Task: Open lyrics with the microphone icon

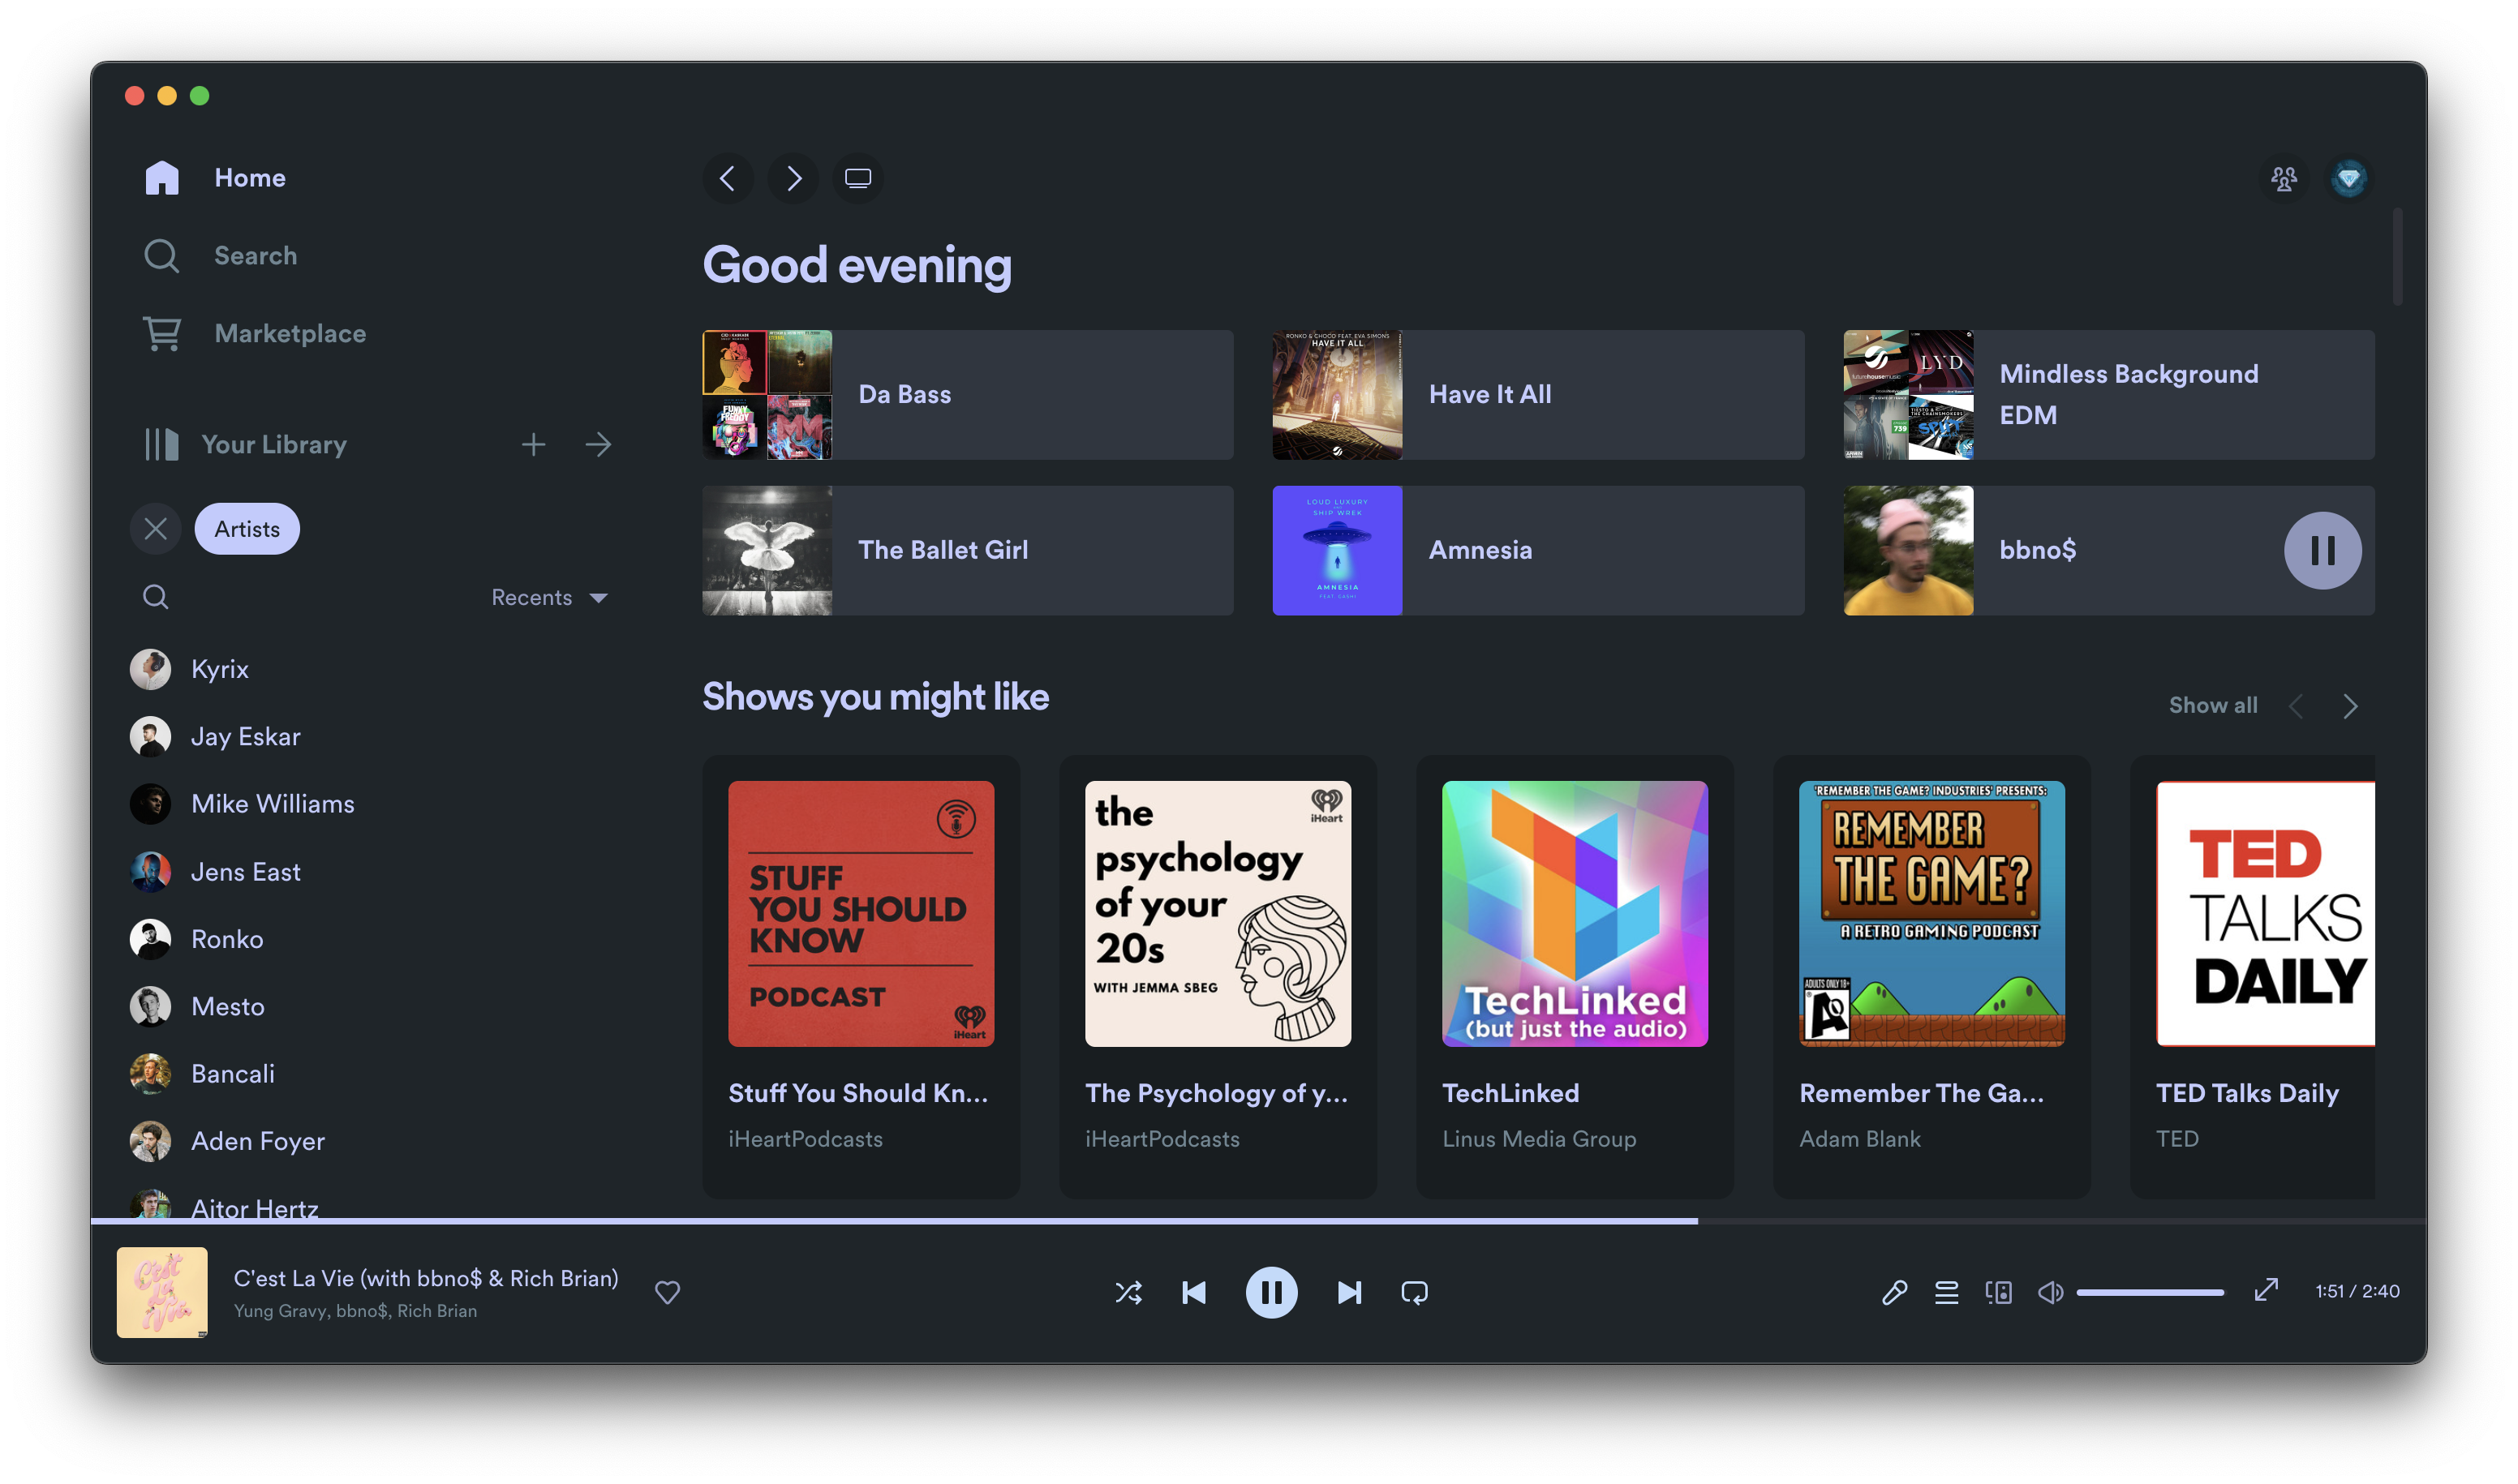Action: coord(1893,1292)
